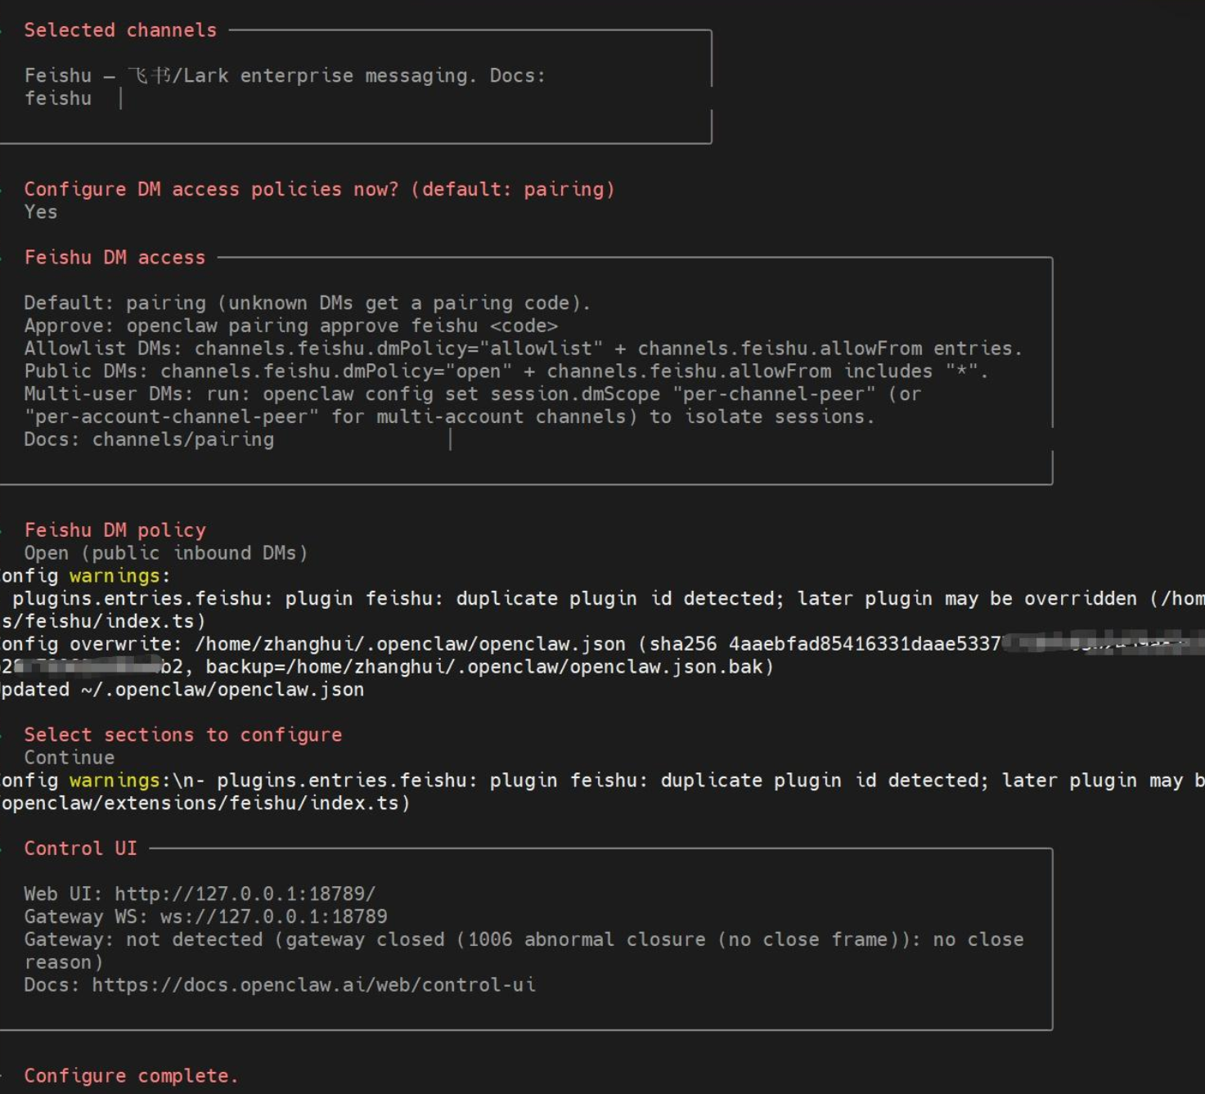Click the 'Yes' answer under the DM prompt

point(40,212)
